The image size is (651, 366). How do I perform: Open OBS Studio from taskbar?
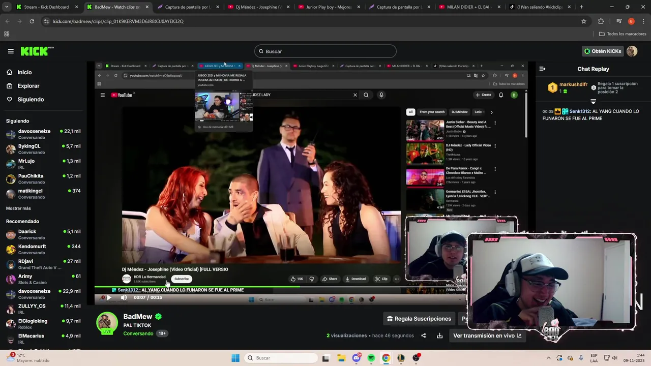coord(416,358)
